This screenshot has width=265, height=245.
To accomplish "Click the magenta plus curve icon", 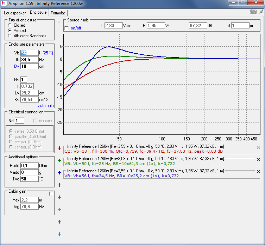I will [x=59, y=185].
